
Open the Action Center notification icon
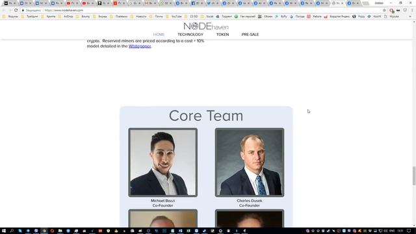[x=409, y=231]
